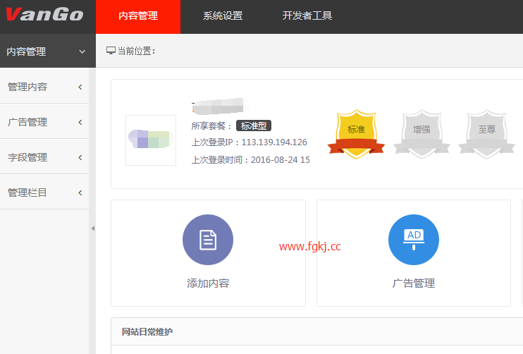Open the 添加内容 document icon
This screenshot has height=354, width=523.
pos(208,240)
